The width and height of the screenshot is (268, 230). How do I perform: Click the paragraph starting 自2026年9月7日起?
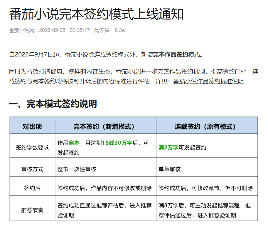(106, 55)
